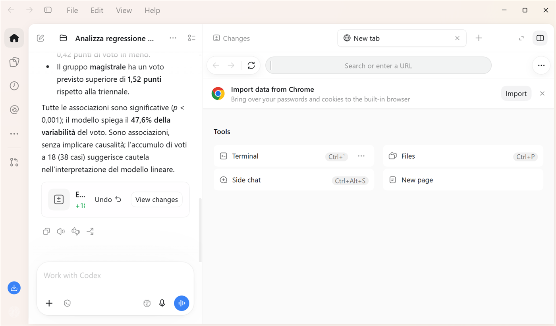
Task: Click the Search or enter a URL field
Action: click(378, 65)
